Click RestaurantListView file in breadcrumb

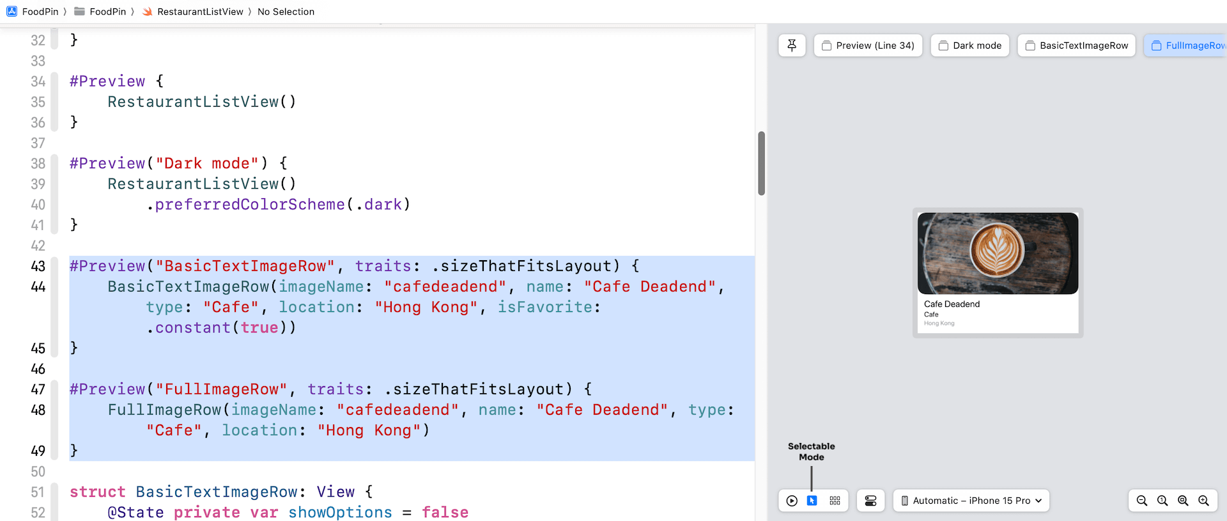click(194, 12)
